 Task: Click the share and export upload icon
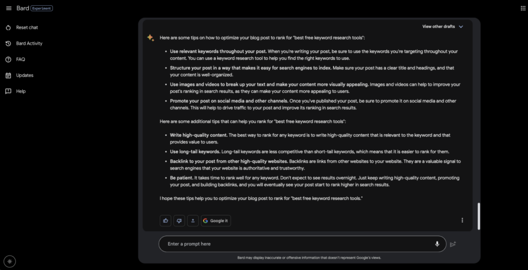(x=193, y=221)
